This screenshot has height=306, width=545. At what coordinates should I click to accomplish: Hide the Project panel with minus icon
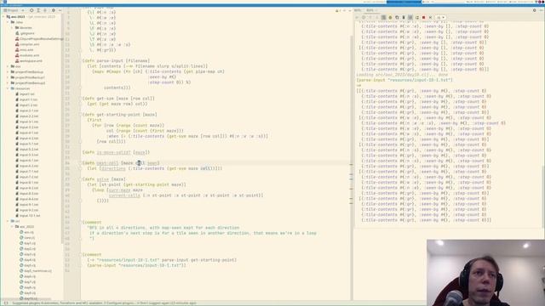click(60, 10)
